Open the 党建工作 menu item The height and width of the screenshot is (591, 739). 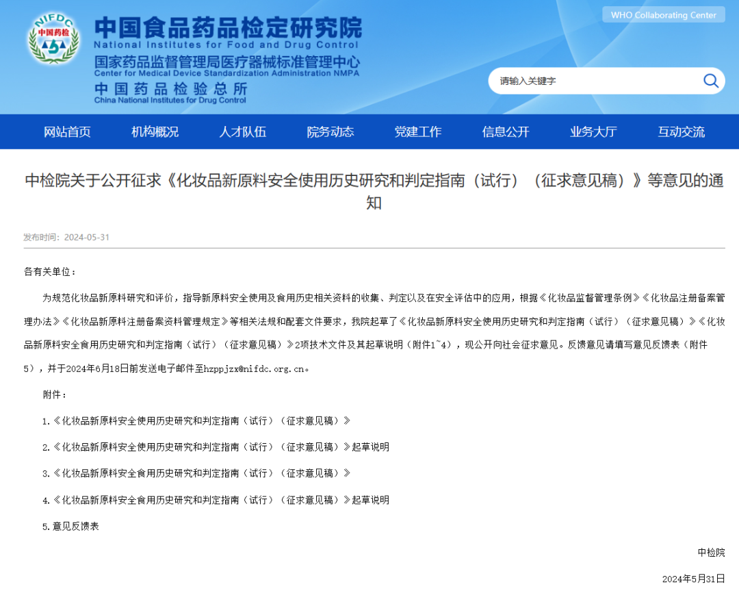click(x=418, y=131)
